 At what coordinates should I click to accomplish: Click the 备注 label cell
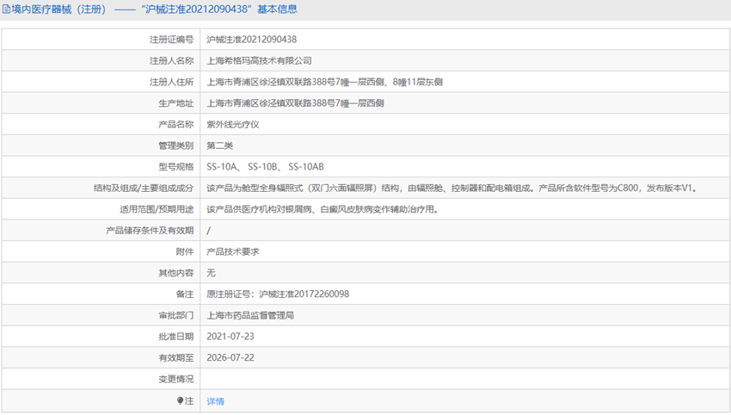[101, 294]
